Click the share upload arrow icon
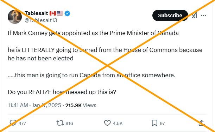Viewport: 215px width, 132px height. point(202,123)
